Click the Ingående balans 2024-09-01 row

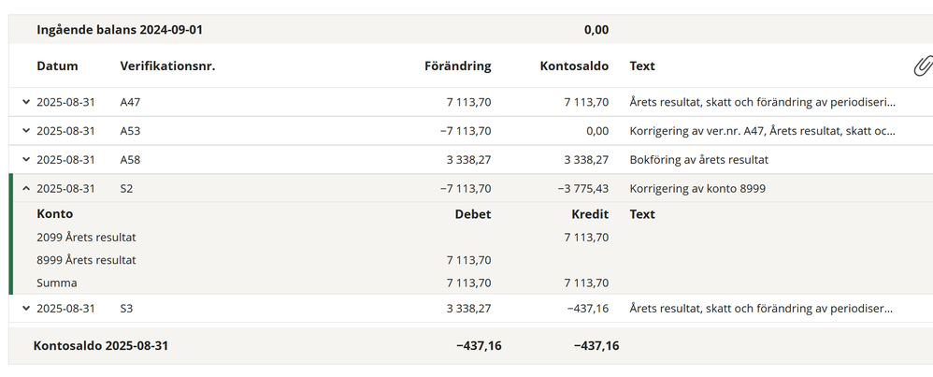click(120, 30)
